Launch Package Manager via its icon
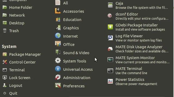The image size is (174, 97). [5, 54]
